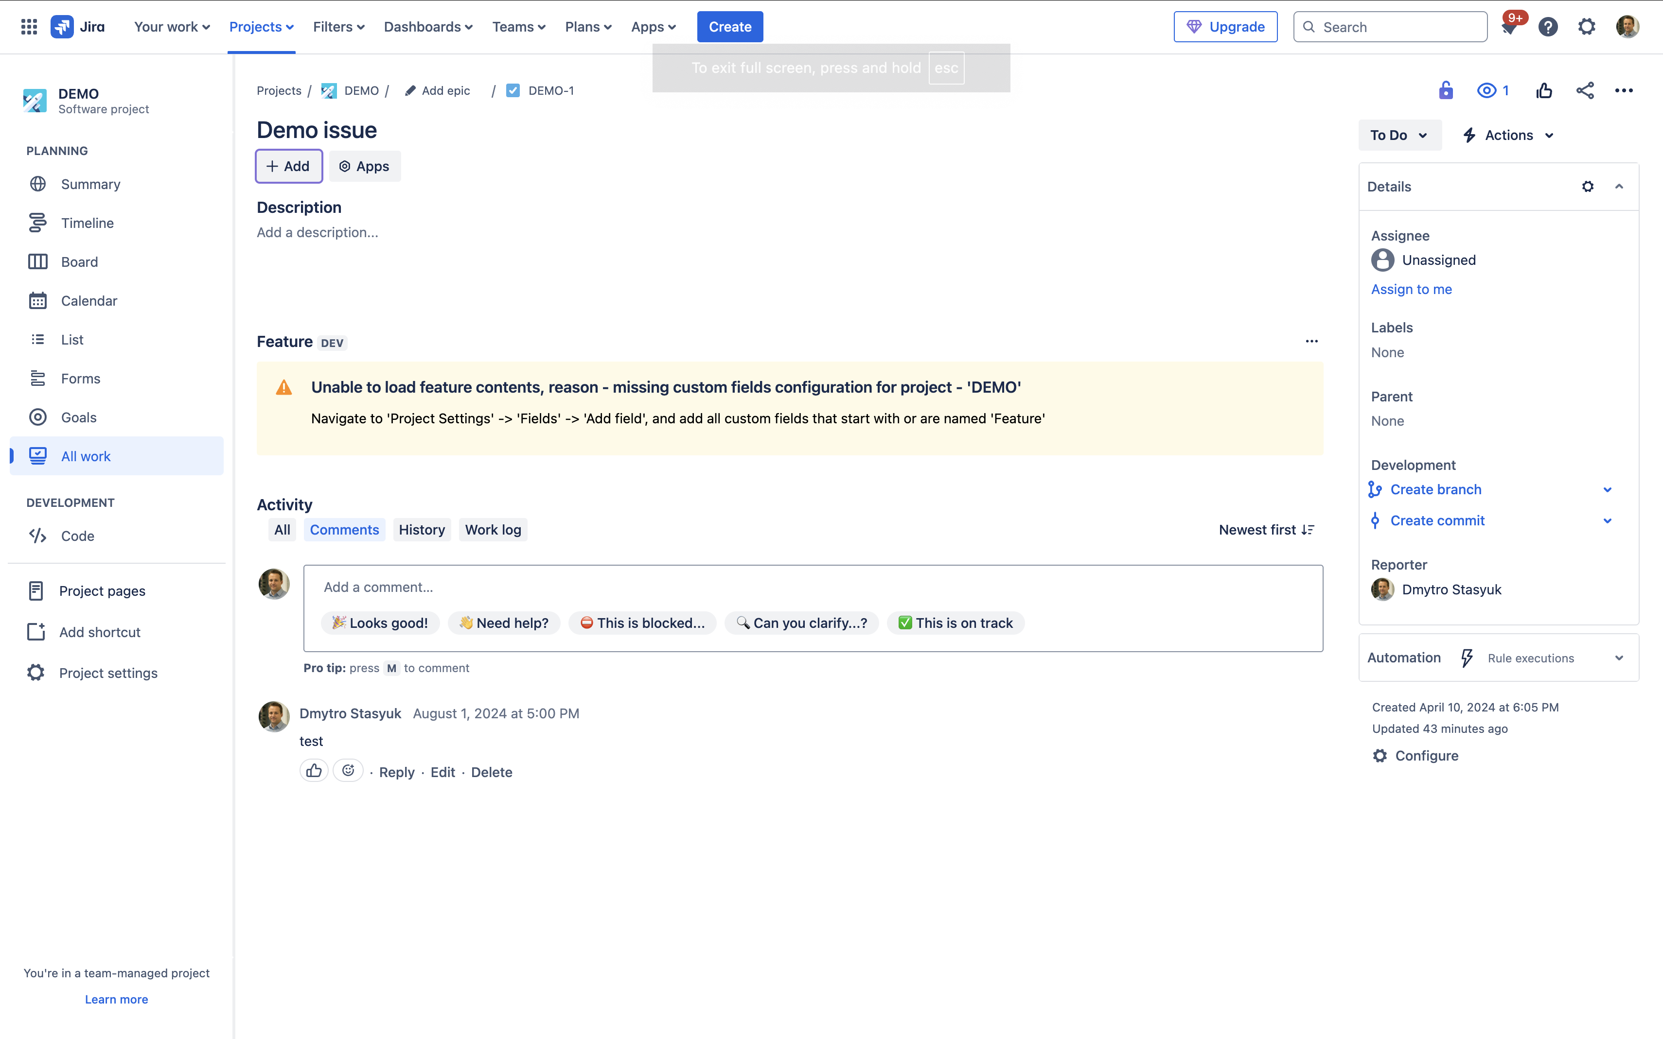This screenshot has width=1663, height=1039.
Task: Open the Calendar view
Action: pos(117,300)
